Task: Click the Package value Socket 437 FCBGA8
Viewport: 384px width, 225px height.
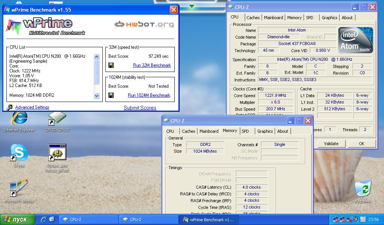Action: tap(297, 43)
